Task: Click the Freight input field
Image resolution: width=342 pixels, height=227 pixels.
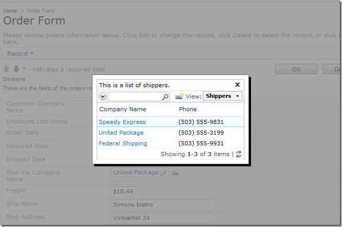Action: pyautogui.click(x=124, y=191)
